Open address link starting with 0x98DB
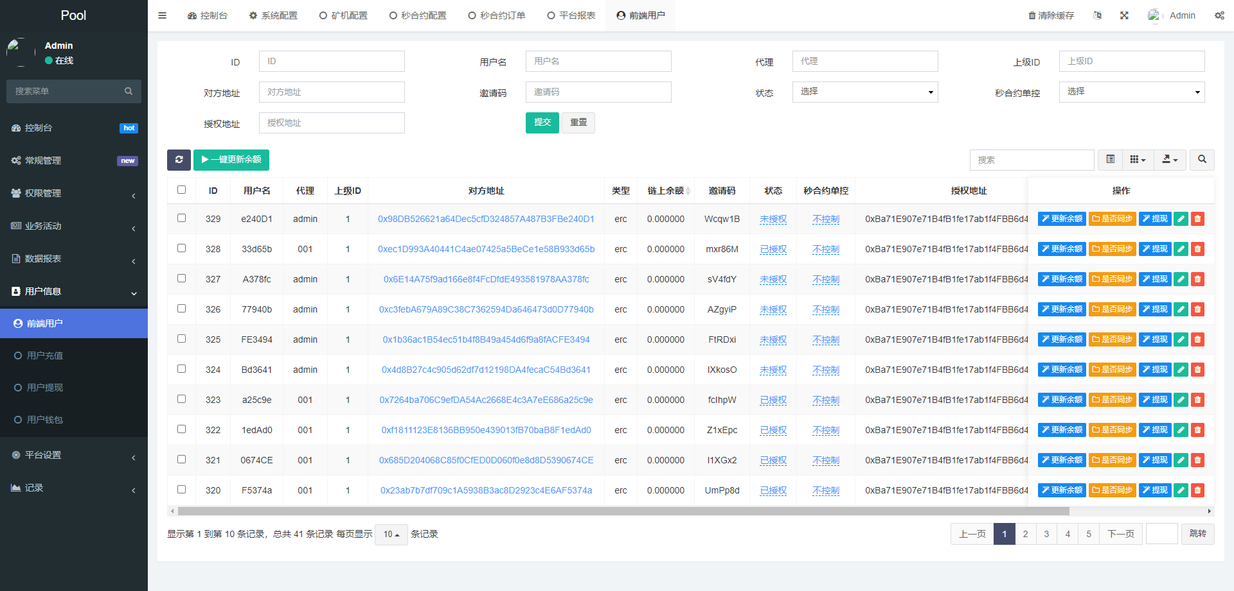Viewport: 1234px width, 591px height. (486, 218)
